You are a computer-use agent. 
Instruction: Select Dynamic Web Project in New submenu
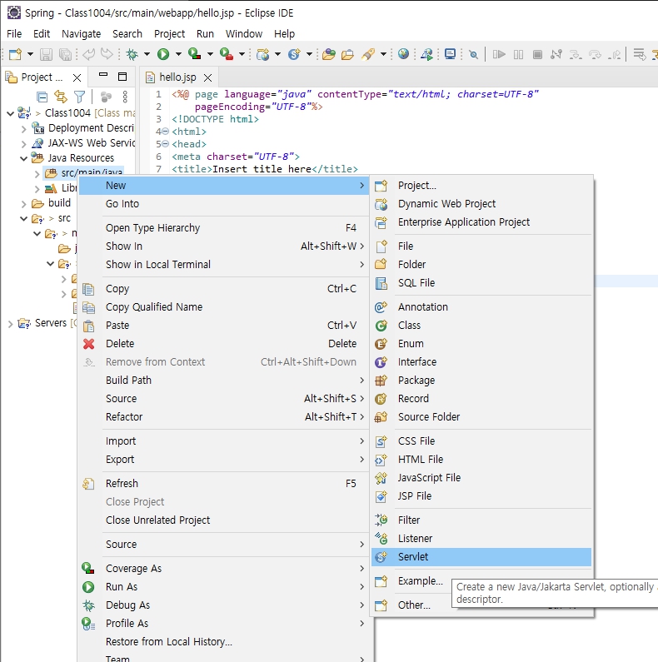tap(481, 203)
